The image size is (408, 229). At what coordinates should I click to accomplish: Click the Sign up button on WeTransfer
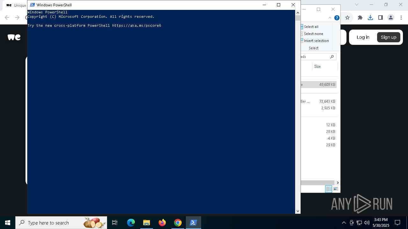389,37
